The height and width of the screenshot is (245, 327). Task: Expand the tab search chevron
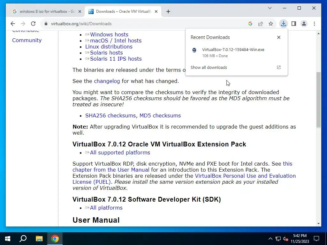tap(270, 8)
